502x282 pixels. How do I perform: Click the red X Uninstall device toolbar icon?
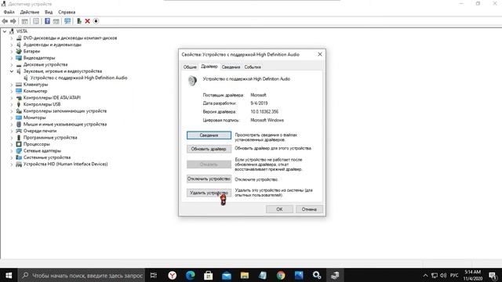87,21
